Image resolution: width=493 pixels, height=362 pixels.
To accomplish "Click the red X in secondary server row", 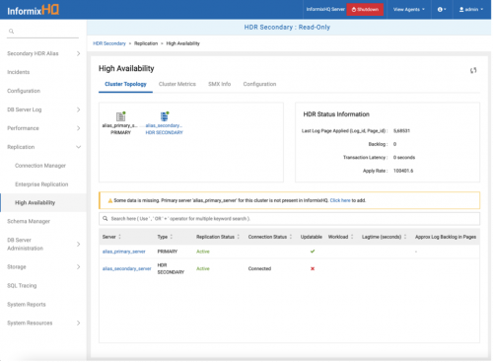I will 313,268.
